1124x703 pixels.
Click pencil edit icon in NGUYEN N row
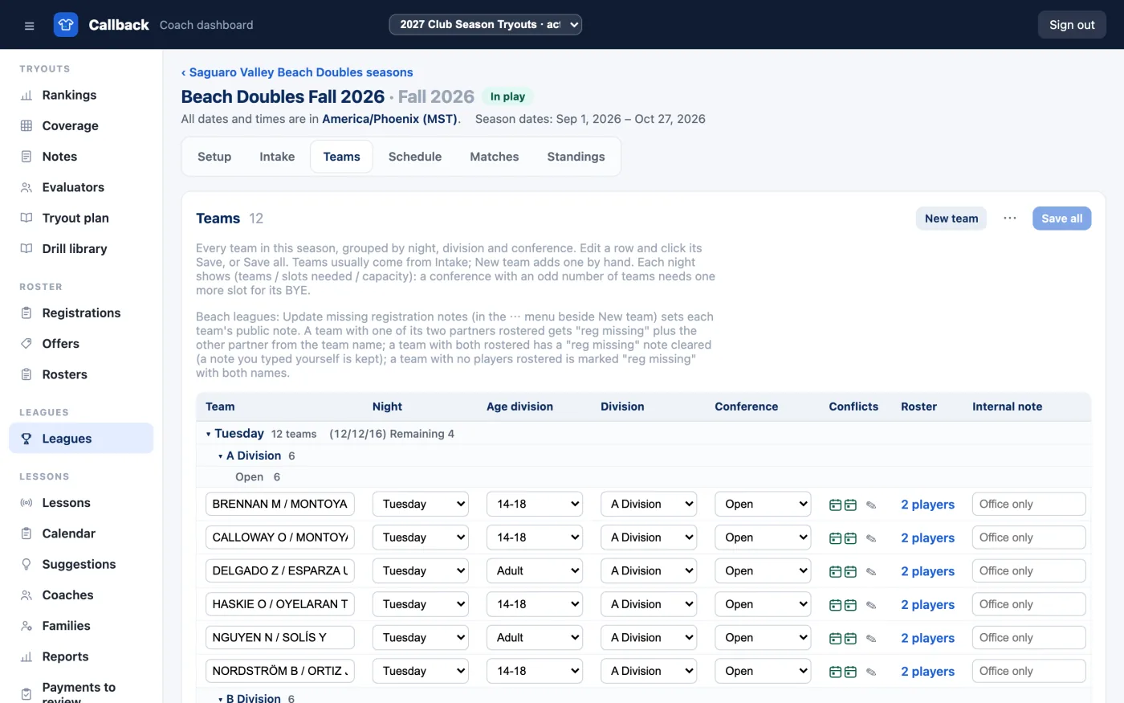871,639
